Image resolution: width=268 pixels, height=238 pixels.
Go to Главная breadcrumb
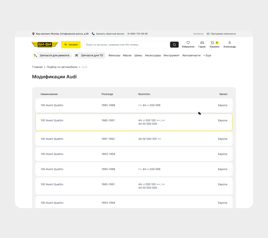37,67
